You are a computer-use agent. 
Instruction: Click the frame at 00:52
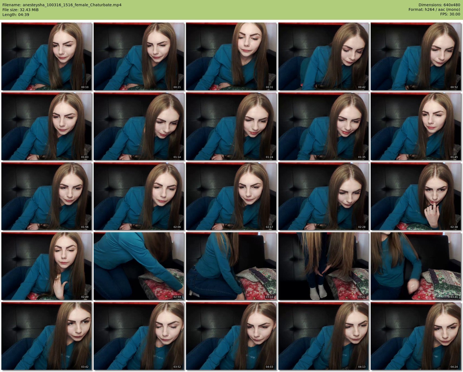pyautogui.click(x=416, y=56)
